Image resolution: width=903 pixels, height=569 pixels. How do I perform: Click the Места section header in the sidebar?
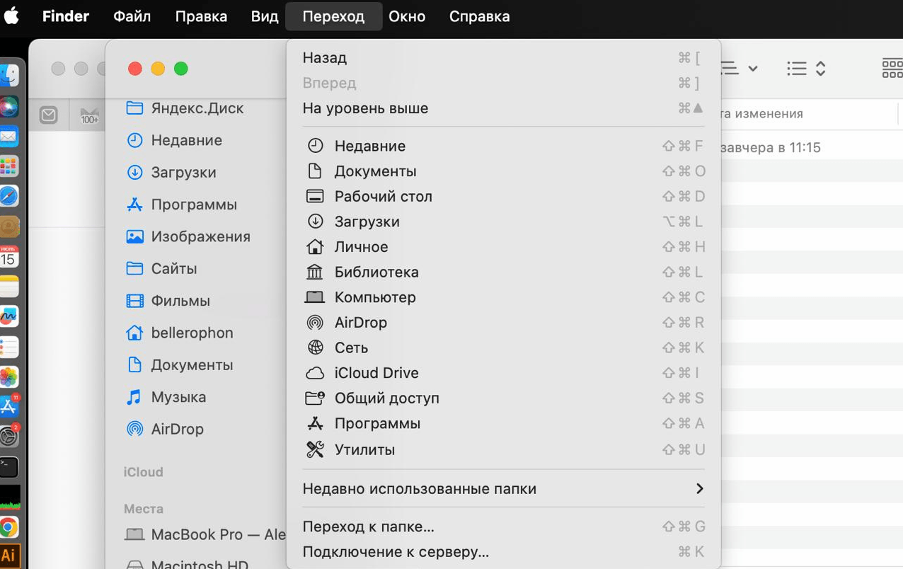(x=144, y=509)
